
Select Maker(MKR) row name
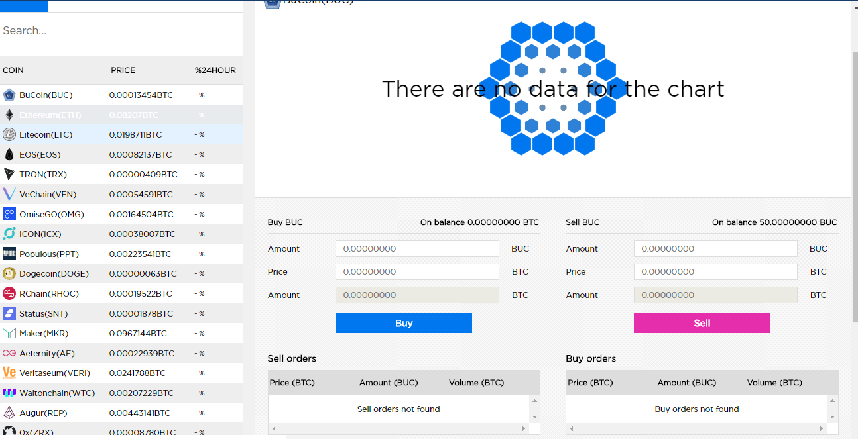point(44,334)
